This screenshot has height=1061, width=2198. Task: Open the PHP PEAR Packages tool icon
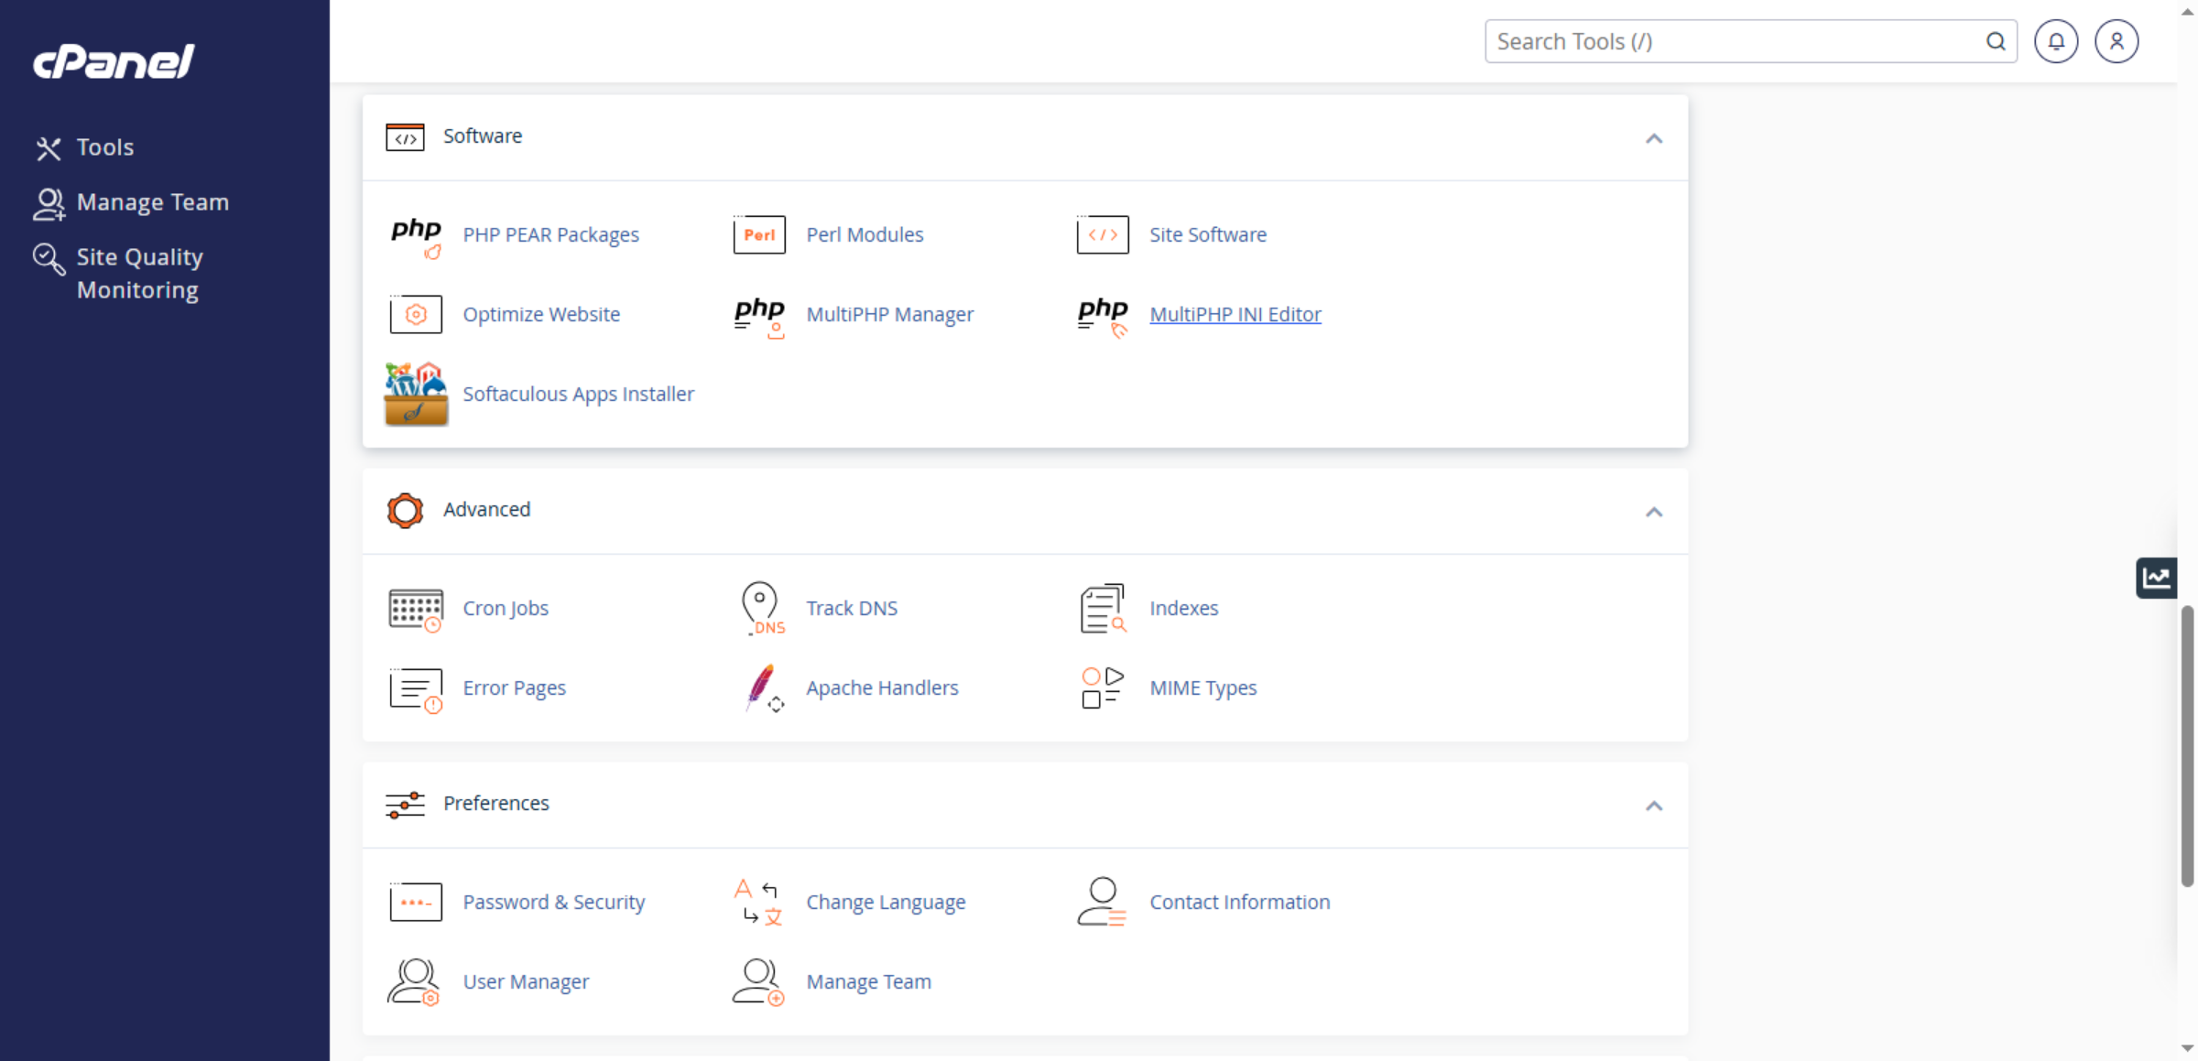(416, 236)
